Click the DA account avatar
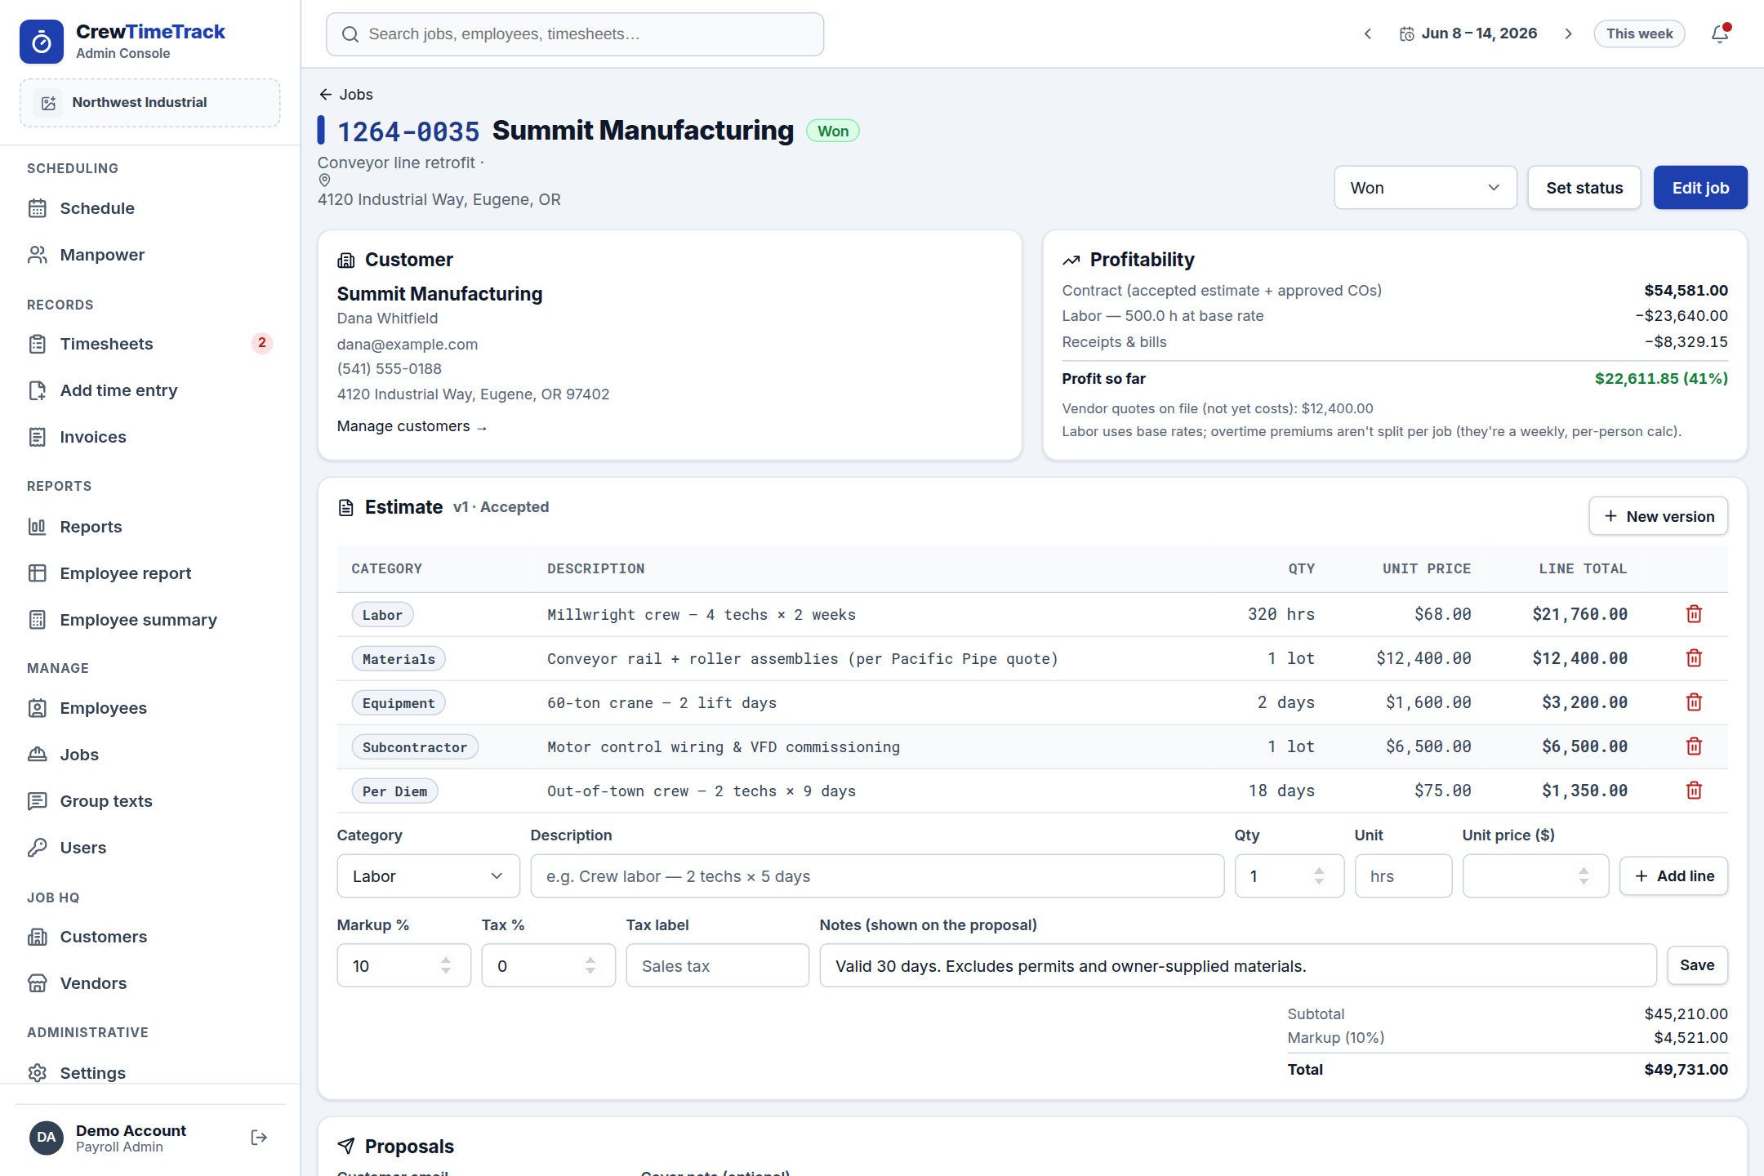Image resolution: width=1764 pixels, height=1176 pixels. [x=47, y=1138]
